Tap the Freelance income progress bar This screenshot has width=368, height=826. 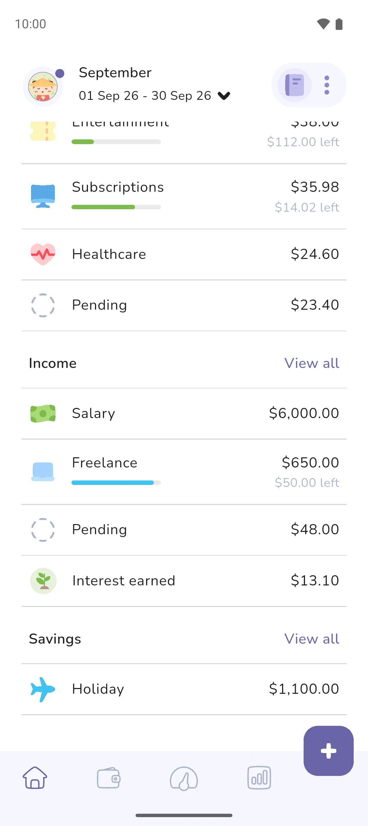coord(116,483)
